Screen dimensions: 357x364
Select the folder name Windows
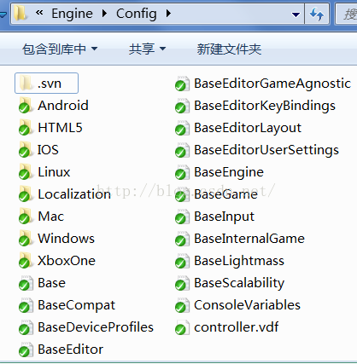point(66,239)
